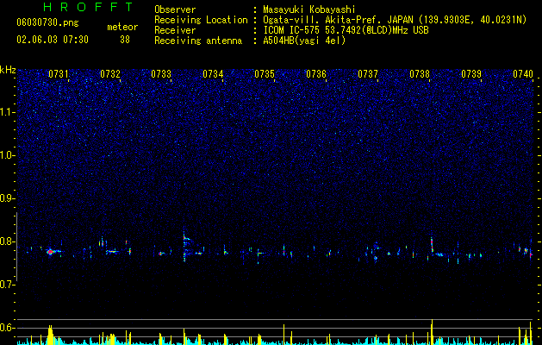Click the 0732 time marker
Image resolution: width=542 pixels, height=345 pixels.
coord(110,74)
